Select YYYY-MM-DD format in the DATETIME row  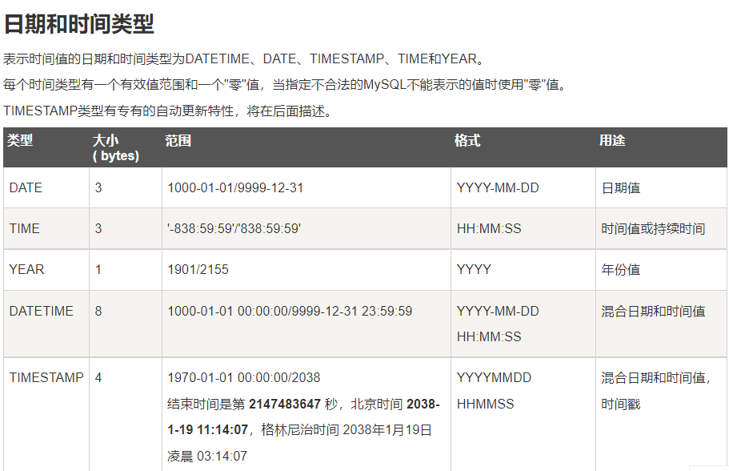coord(498,311)
